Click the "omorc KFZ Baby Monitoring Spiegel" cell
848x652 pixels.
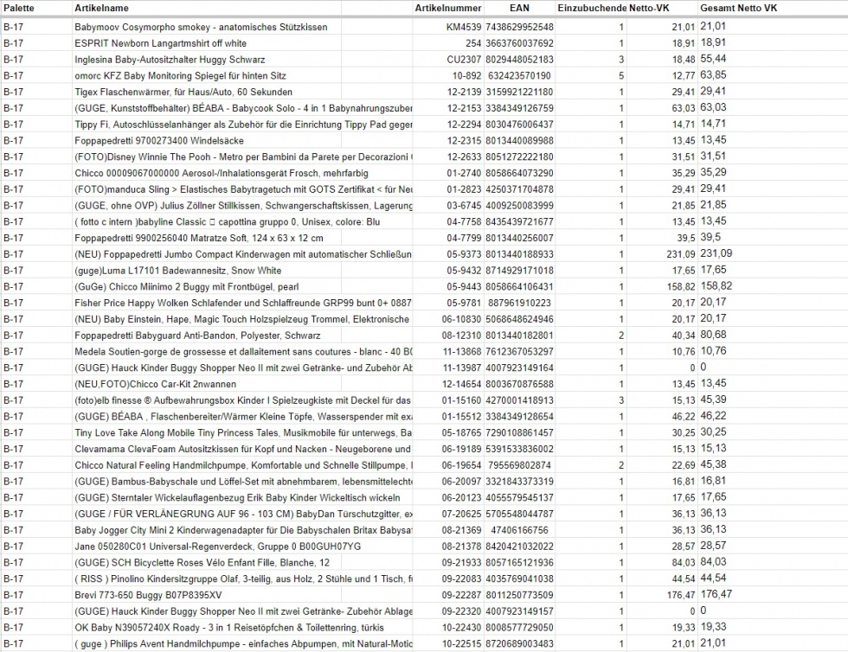tap(181, 76)
